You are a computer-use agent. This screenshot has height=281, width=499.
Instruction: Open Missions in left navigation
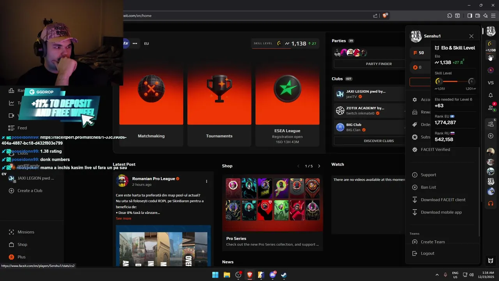coord(26,232)
